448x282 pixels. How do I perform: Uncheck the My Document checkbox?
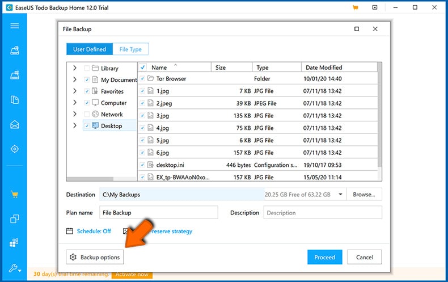[87, 79]
